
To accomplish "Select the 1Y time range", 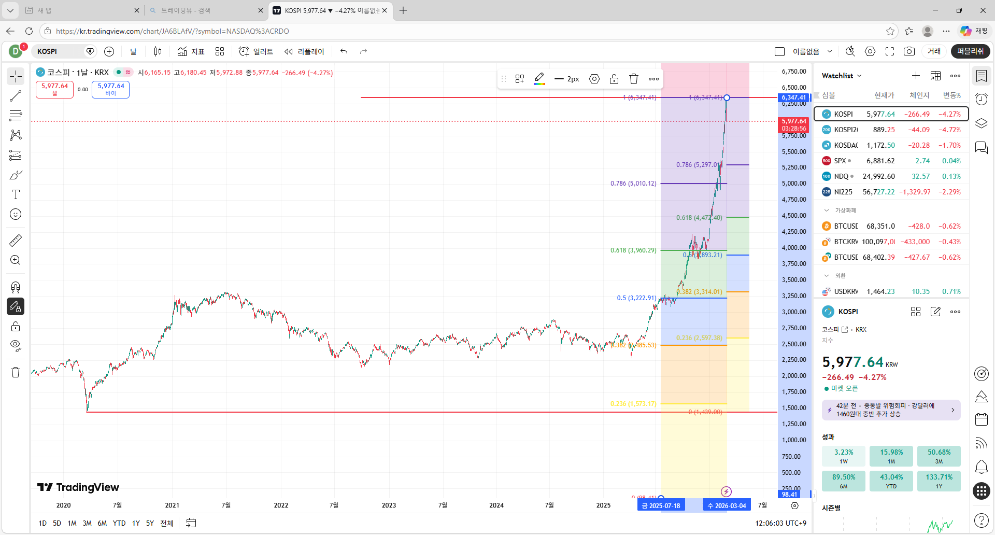I will click(136, 523).
